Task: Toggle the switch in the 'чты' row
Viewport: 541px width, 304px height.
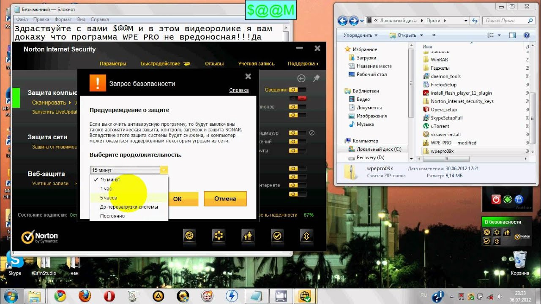Action: [x=297, y=151]
